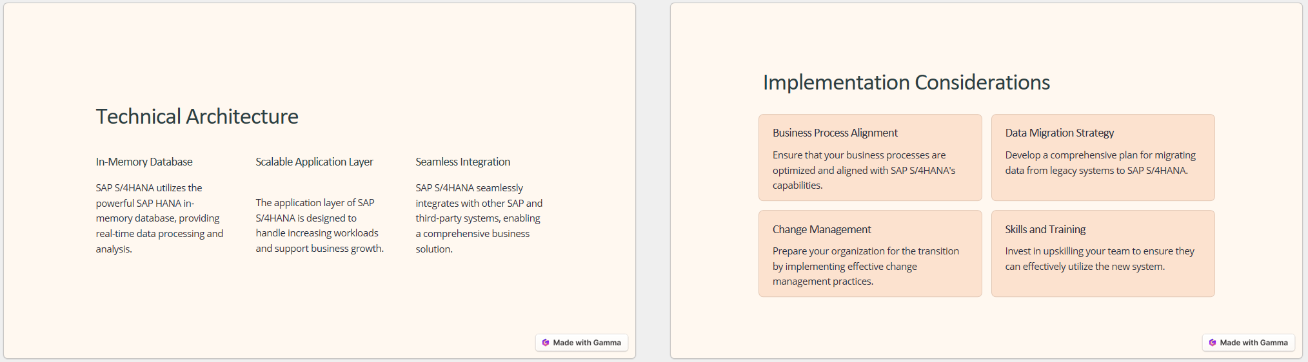
Task: Click the Made with Gamma badge on Technical Architecture slide
Action: tap(582, 343)
